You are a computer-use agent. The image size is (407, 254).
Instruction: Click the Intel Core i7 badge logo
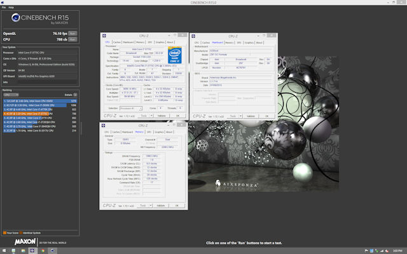[x=175, y=55]
